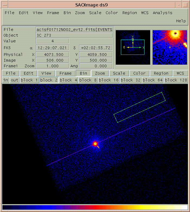Click the File button in the button bar
This screenshot has width=190, height=212.
click(x=11, y=73)
